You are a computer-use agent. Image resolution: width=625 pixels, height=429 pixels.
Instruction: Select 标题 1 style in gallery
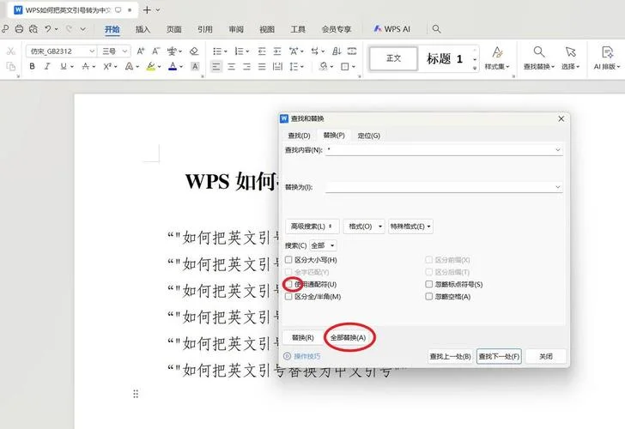(445, 58)
